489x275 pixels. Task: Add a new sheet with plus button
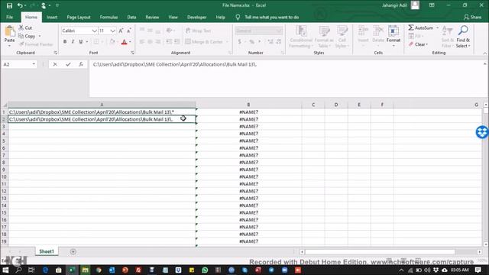[73, 251]
